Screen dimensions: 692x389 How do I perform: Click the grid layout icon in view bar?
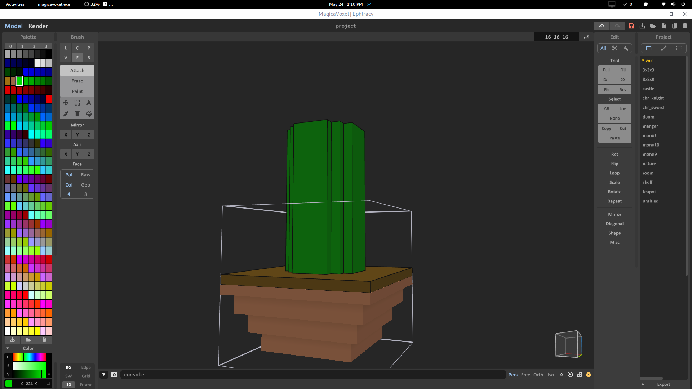(580, 375)
